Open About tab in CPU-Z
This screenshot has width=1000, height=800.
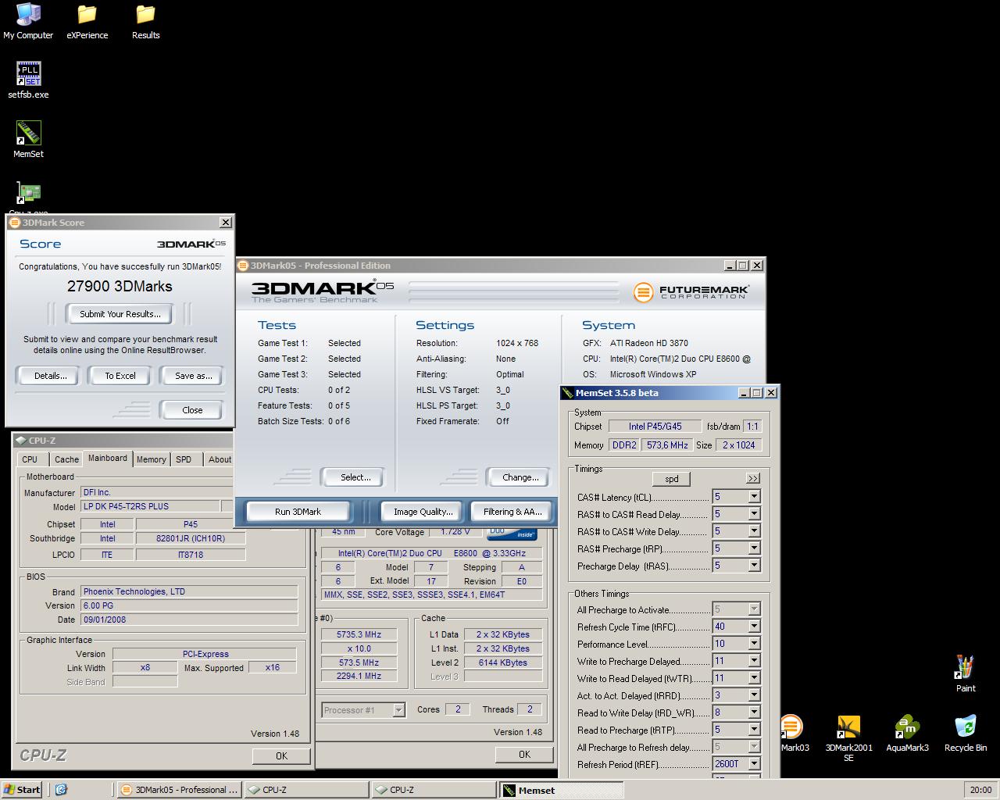[220, 459]
